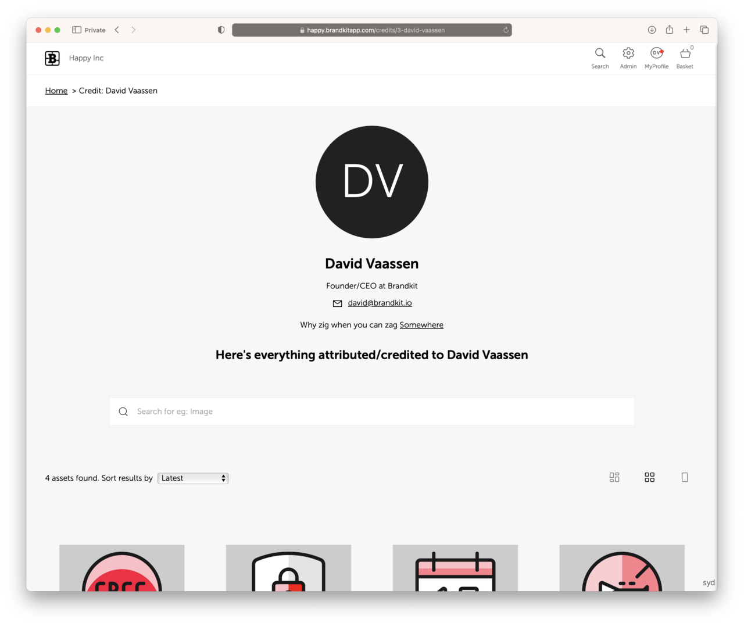The height and width of the screenshot is (626, 744).
Task: Show the tab overview icon
Action: [704, 30]
